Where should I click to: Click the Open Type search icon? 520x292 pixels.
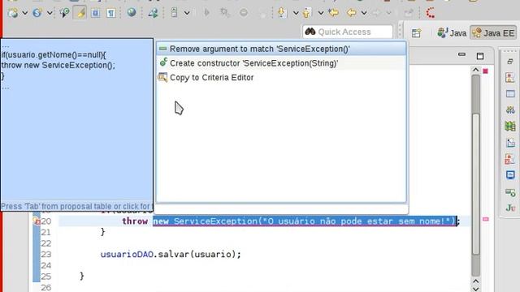click(64, 13)
